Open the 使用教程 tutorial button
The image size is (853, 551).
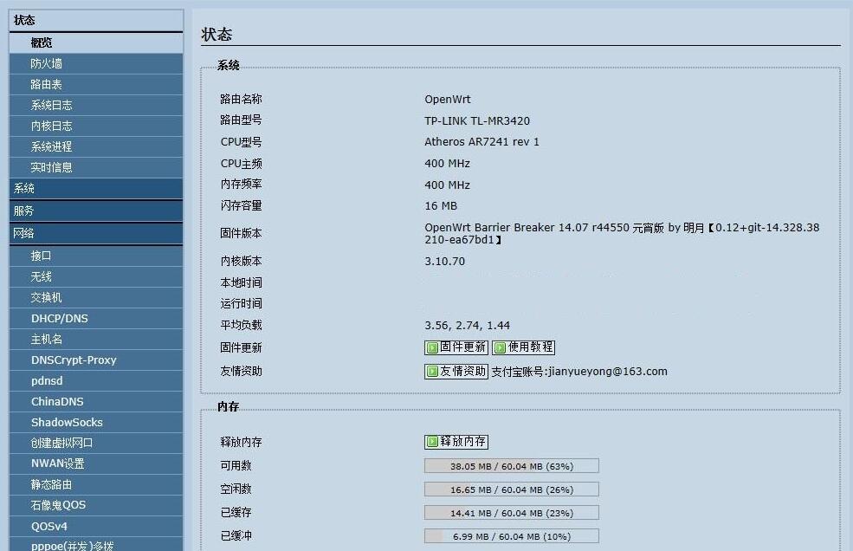[524, 347]
